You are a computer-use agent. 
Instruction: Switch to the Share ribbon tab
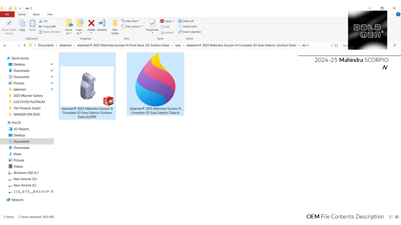tap(36, 14)
